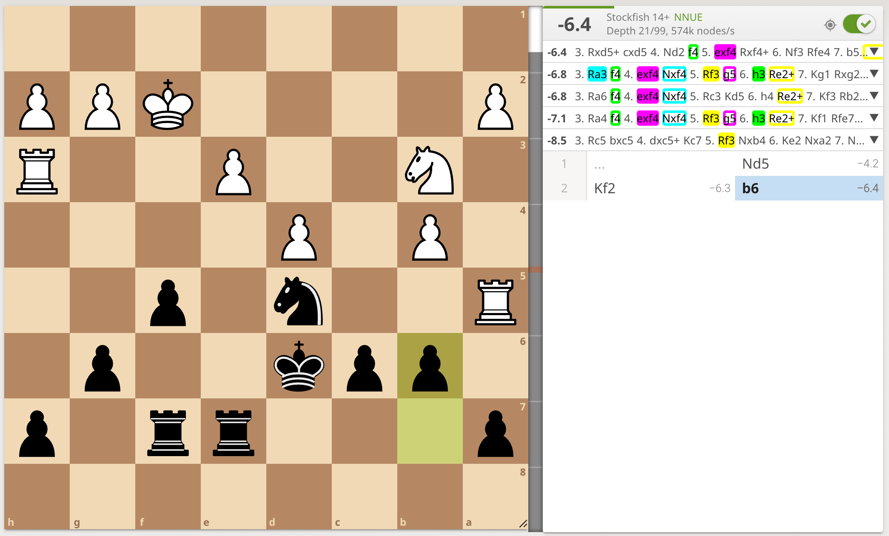889x536 pixels.
Task: Expand the -7.1 engine line variation
Action: coord(874,118)
